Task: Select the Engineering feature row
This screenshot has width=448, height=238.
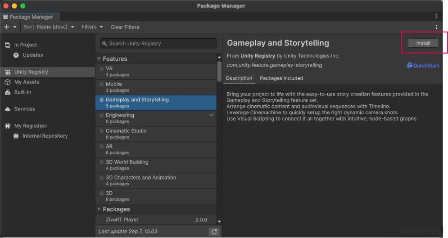Action: pos(156,118)
